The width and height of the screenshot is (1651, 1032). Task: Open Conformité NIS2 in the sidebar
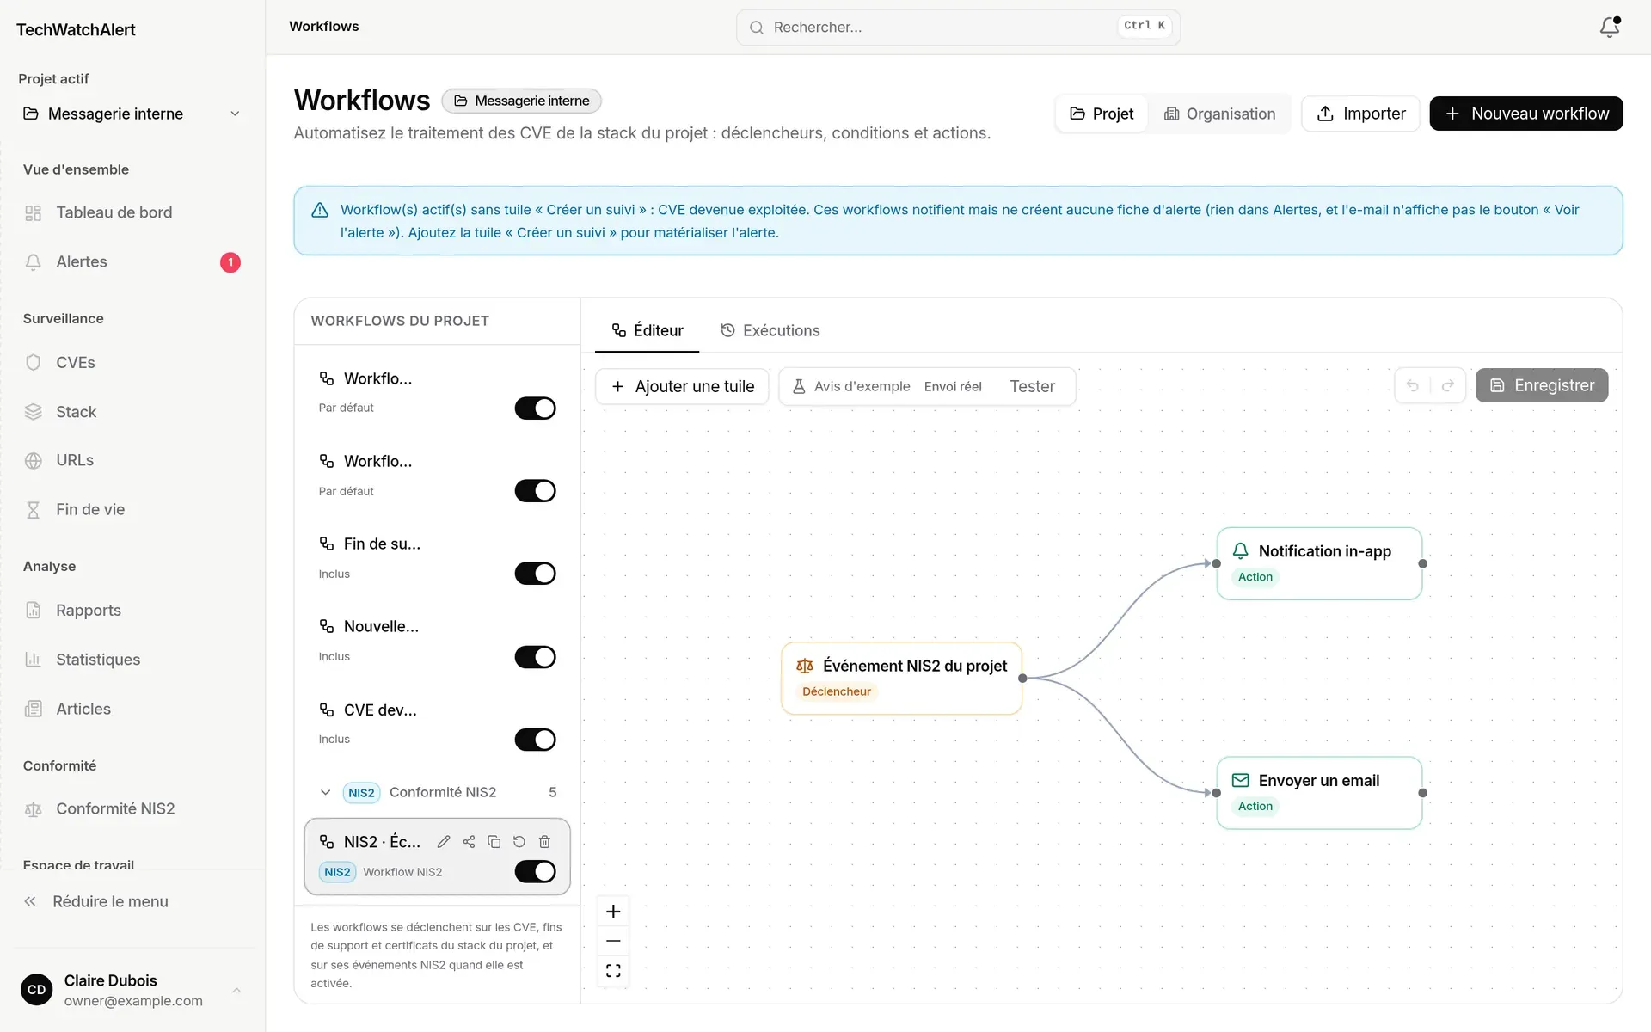point(132,809)
